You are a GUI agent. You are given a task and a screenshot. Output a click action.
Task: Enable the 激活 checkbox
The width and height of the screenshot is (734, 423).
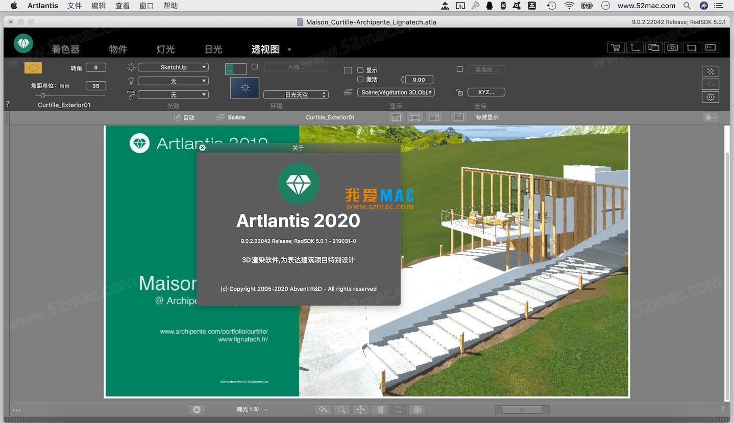(360, 80)
